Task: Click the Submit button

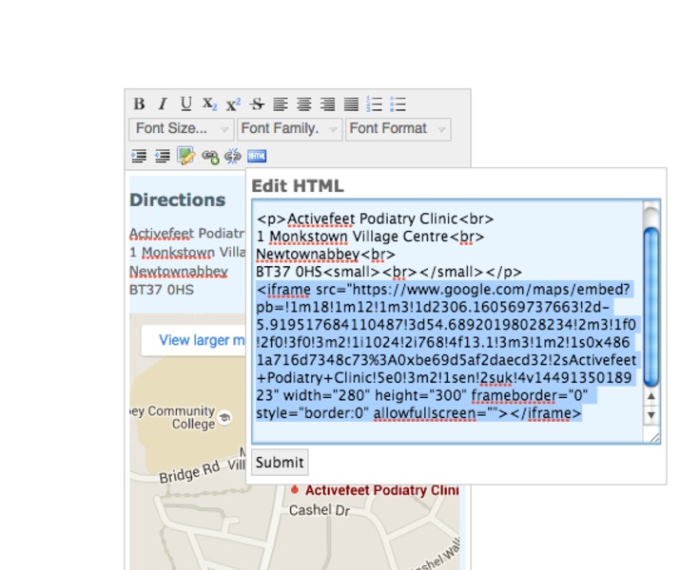Action: [x=280, y=463]
